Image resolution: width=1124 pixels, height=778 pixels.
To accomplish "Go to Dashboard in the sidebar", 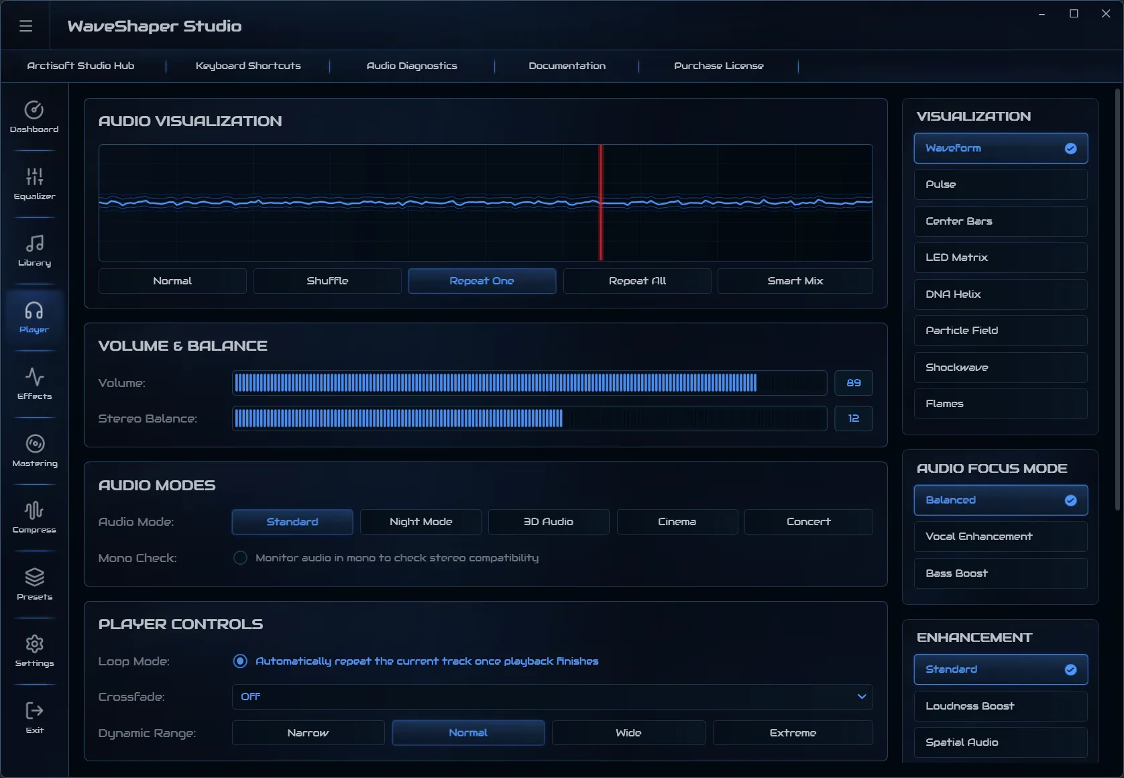I will (x=34, y=117).
